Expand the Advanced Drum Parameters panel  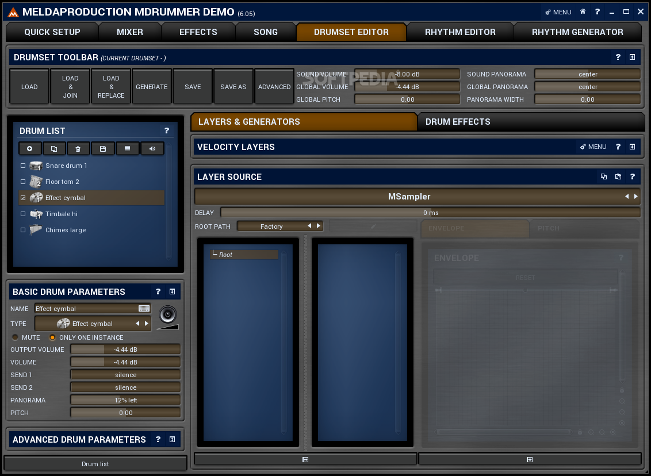pyautogui.click(x=173, y=439)
